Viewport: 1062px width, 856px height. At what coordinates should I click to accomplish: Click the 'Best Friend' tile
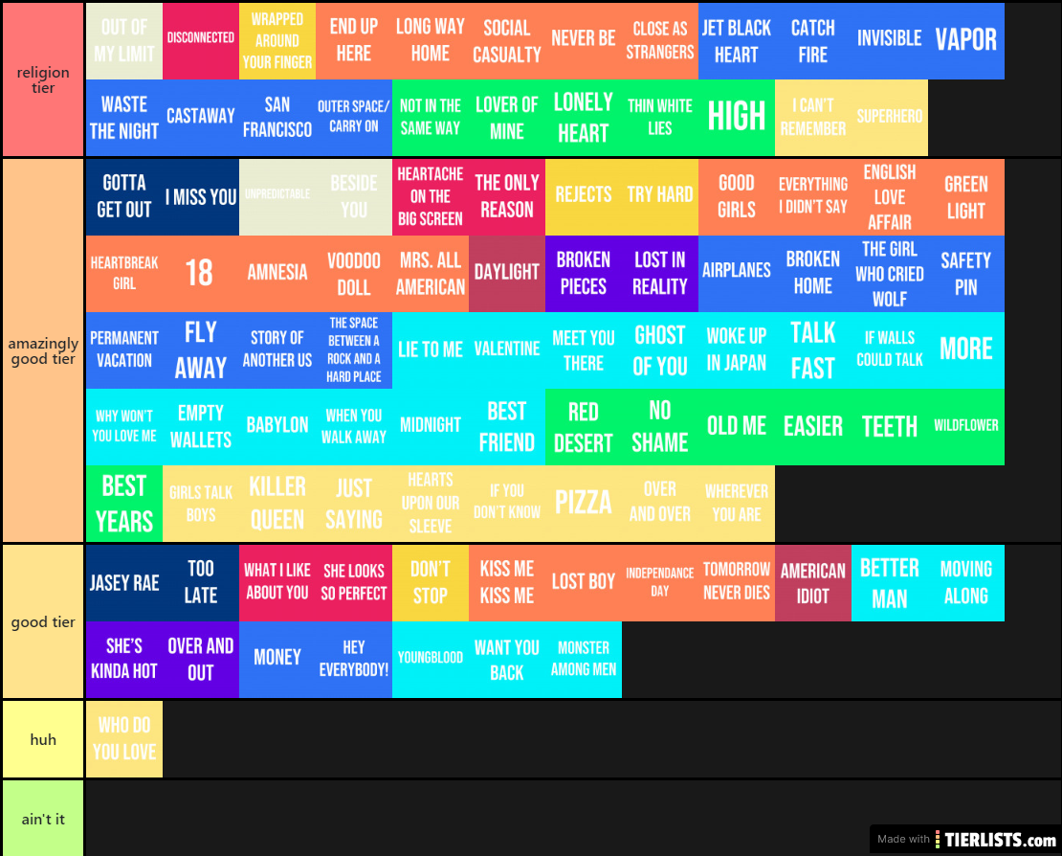tap(507, 427)
